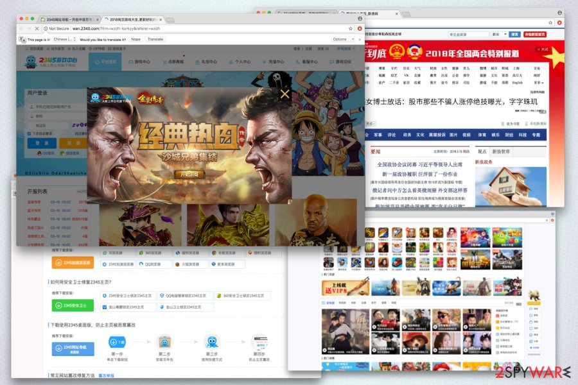The width and height of the screenshot is (578, 385).
Task: Click the stop loading X in browser toolbar
Action: click(37, 28)
